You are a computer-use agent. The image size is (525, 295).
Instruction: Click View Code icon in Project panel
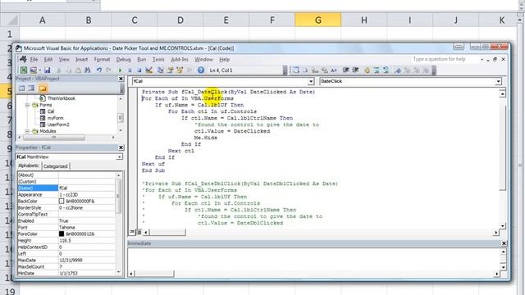pyautogui.click(x=22, y=88)
